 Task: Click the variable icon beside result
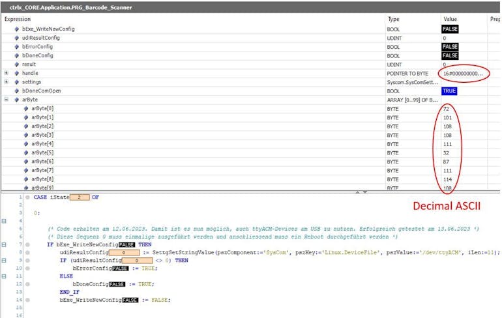pyautogui.click(x=16, y=65)
